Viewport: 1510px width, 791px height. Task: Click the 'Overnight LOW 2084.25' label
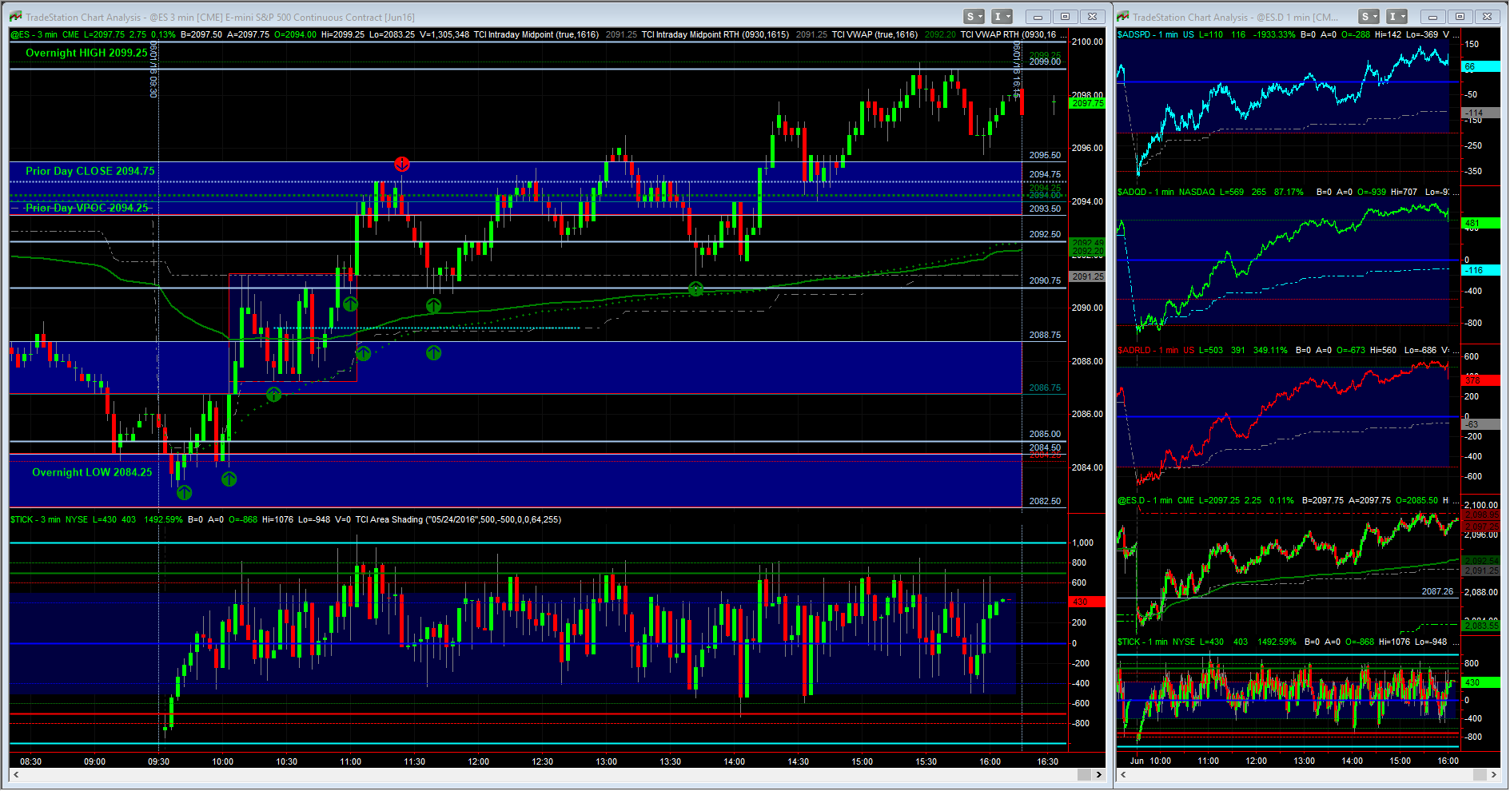92,472
